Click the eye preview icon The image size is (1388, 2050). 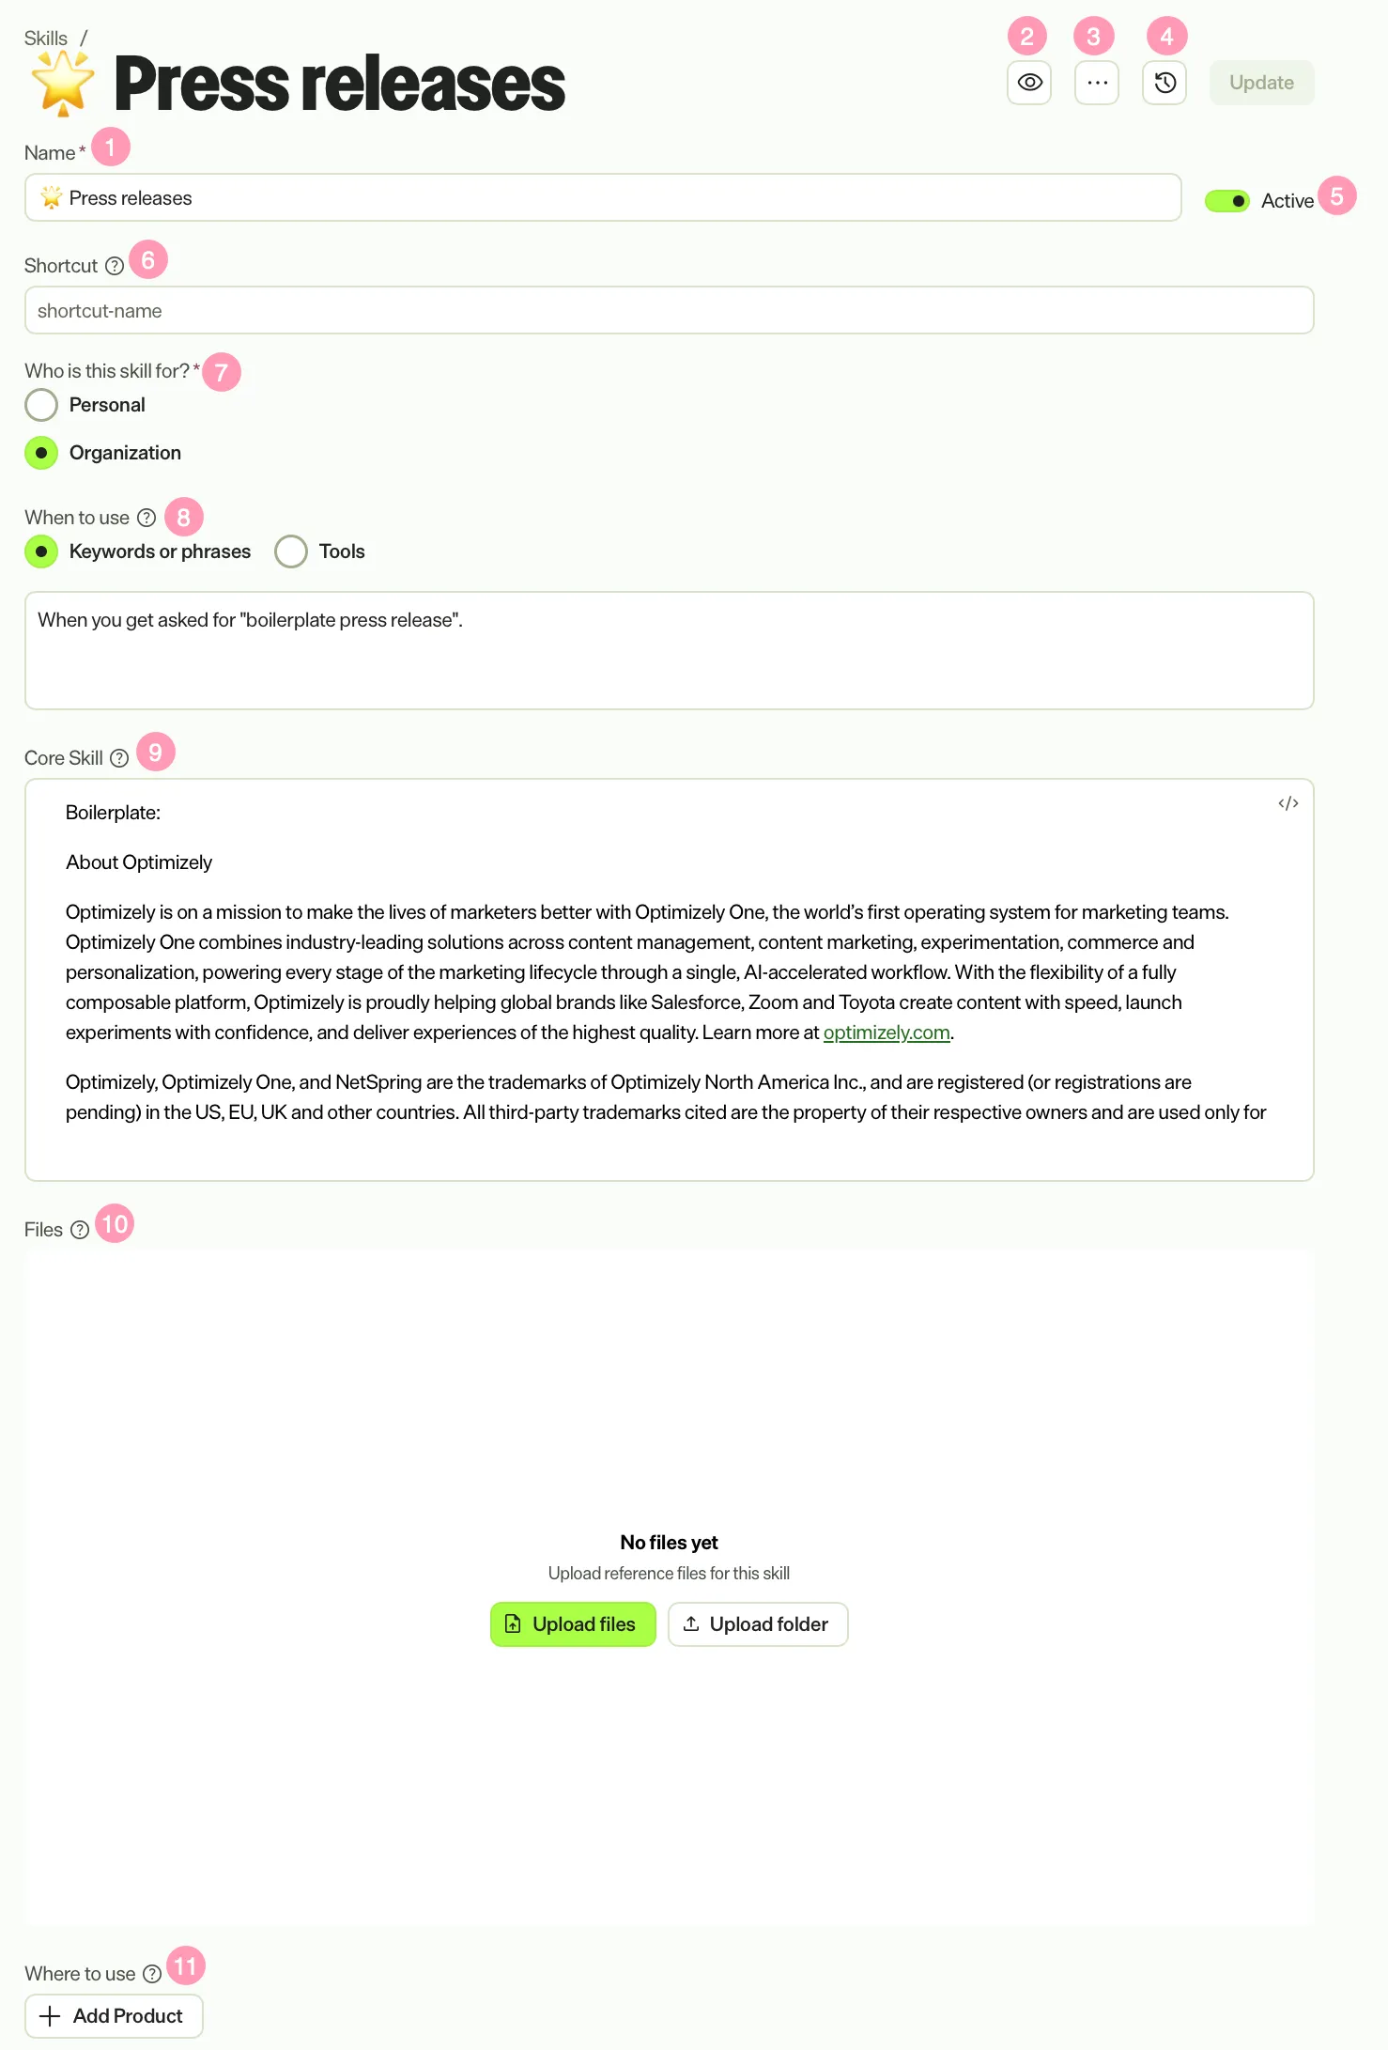tap(1029, 83)
